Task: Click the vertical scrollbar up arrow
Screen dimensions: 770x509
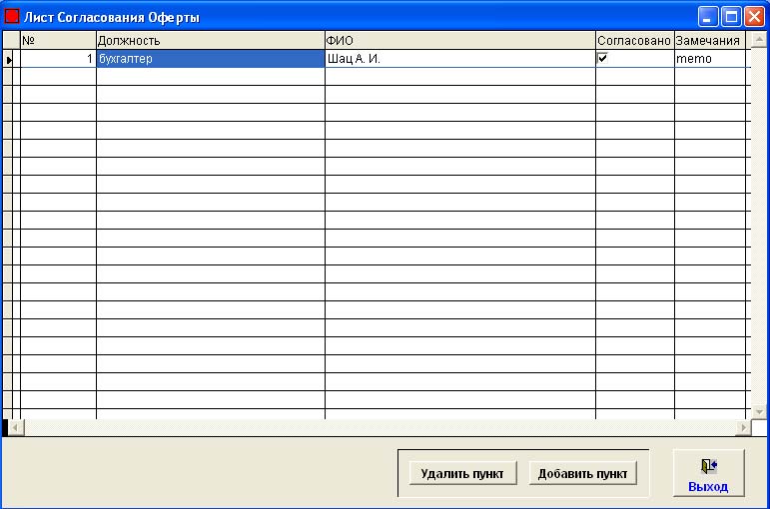Action: (x=759, y=39)
